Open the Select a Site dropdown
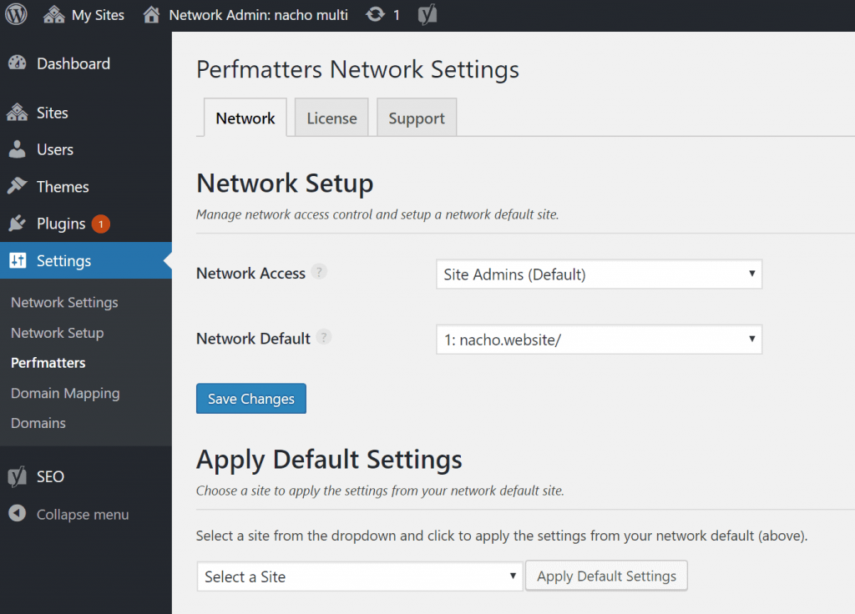855x614 pixels. click(360, 576)
